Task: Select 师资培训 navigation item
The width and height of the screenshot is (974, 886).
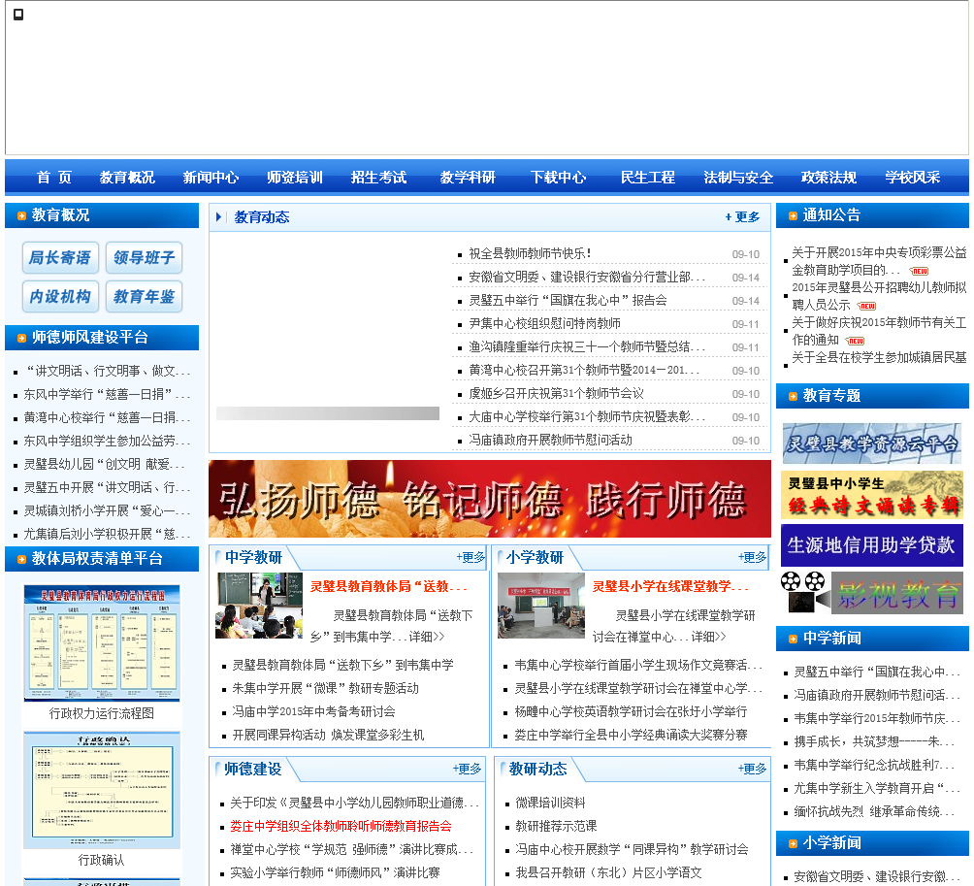Action: pos(295,178)
